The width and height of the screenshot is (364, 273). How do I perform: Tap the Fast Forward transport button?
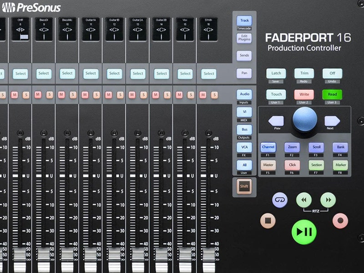click(x=328, y=200)
